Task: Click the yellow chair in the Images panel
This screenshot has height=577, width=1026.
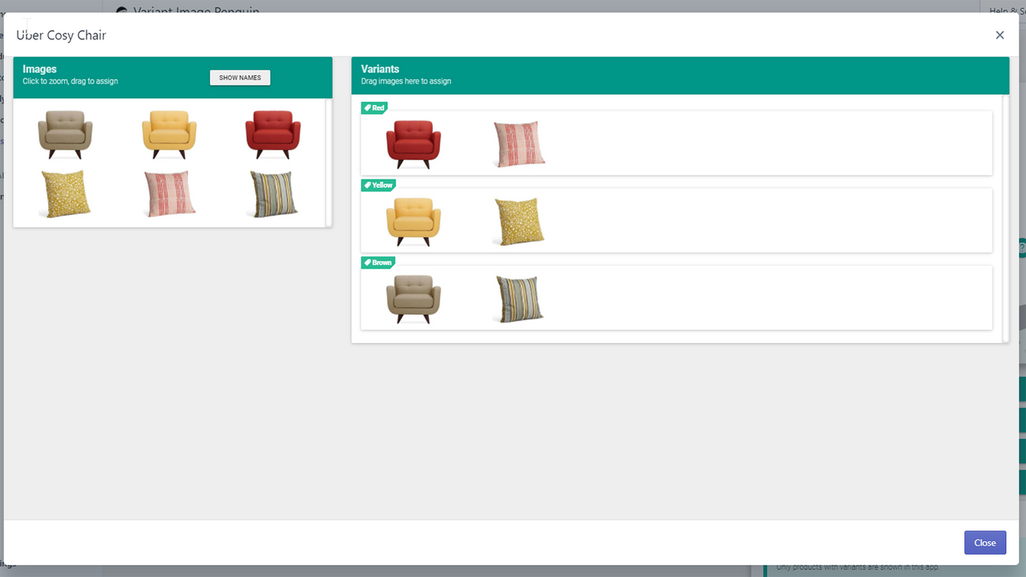Action: 169,133
